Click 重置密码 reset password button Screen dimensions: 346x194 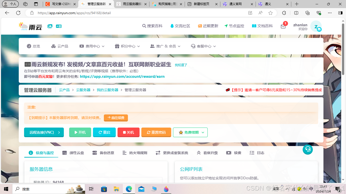[156, 132]
